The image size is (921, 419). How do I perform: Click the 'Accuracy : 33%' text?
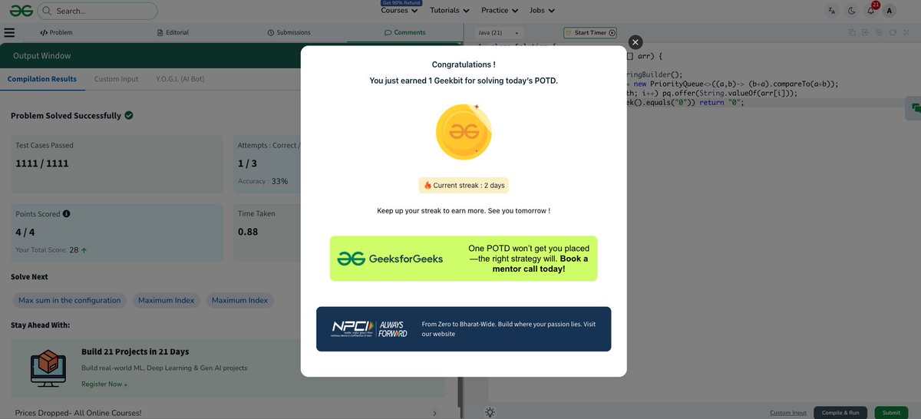[x=262, y=181]
